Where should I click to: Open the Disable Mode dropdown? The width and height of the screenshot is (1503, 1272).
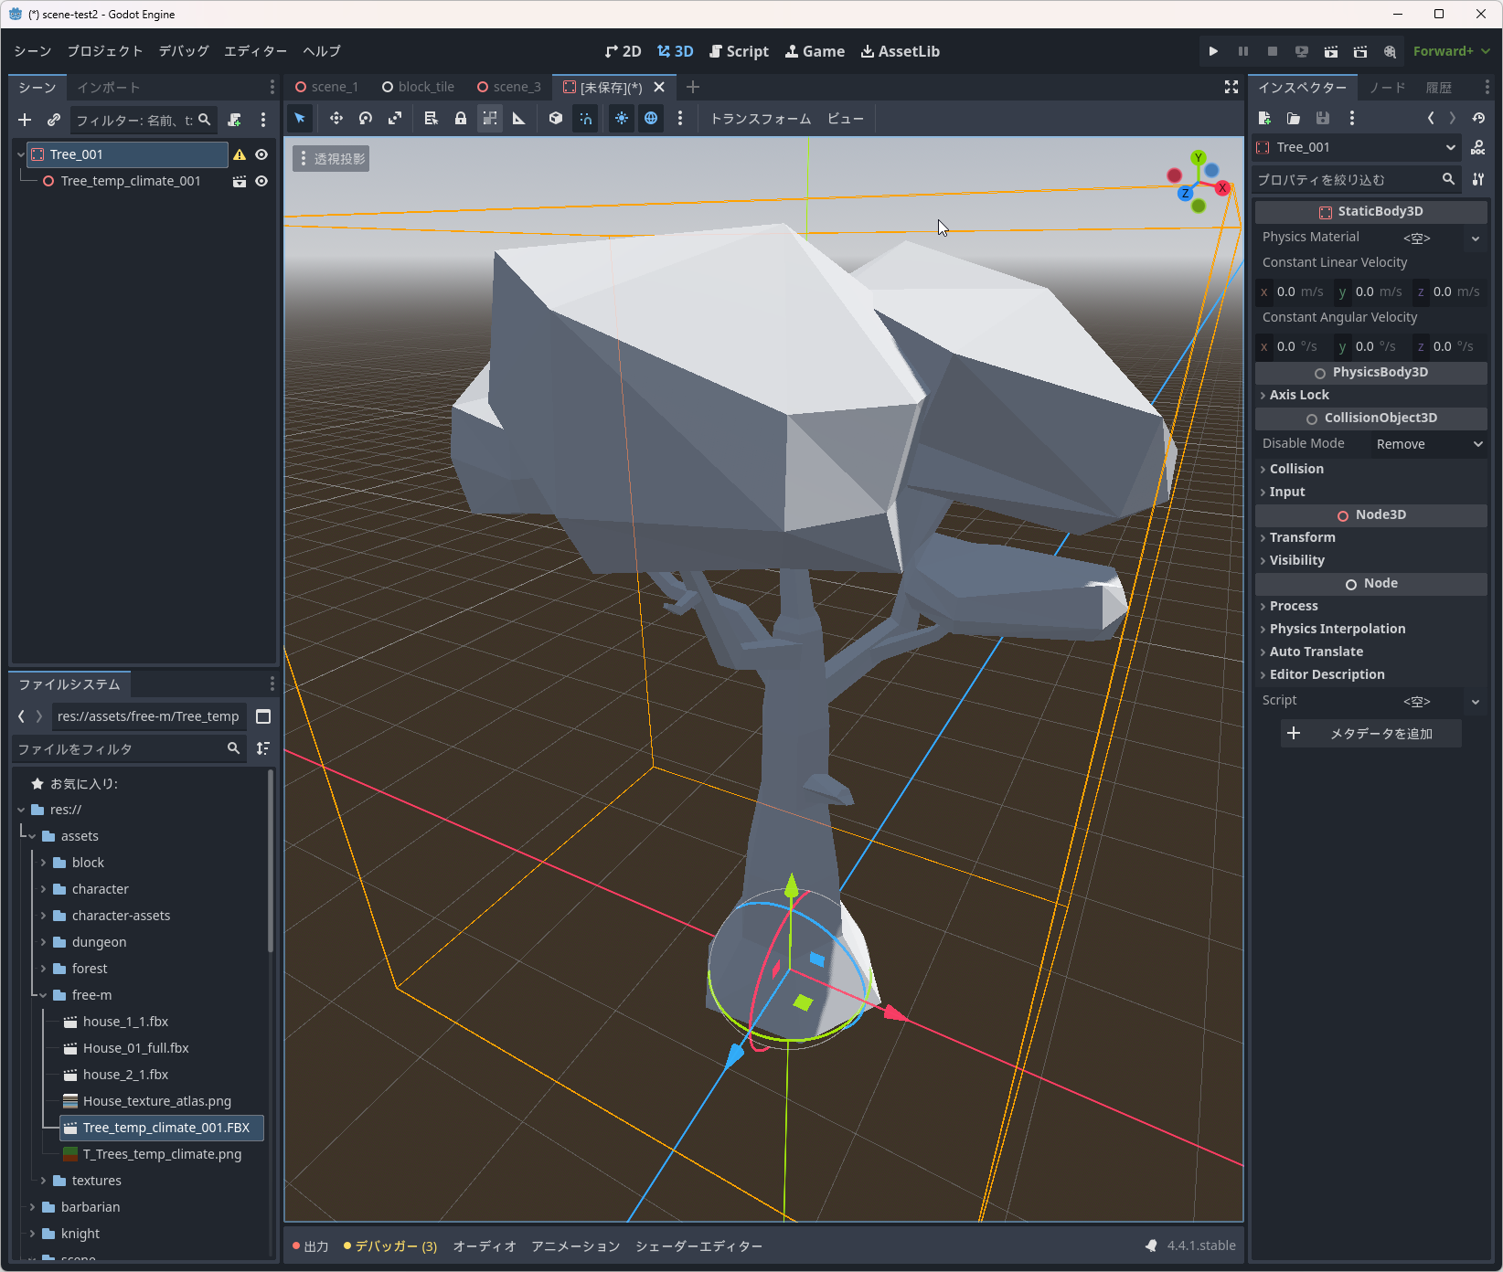coord(1428,444)
